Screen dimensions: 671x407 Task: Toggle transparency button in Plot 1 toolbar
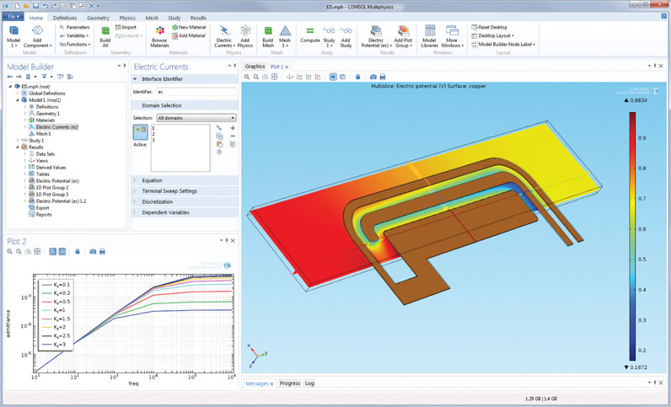click(x=342, y=77)
